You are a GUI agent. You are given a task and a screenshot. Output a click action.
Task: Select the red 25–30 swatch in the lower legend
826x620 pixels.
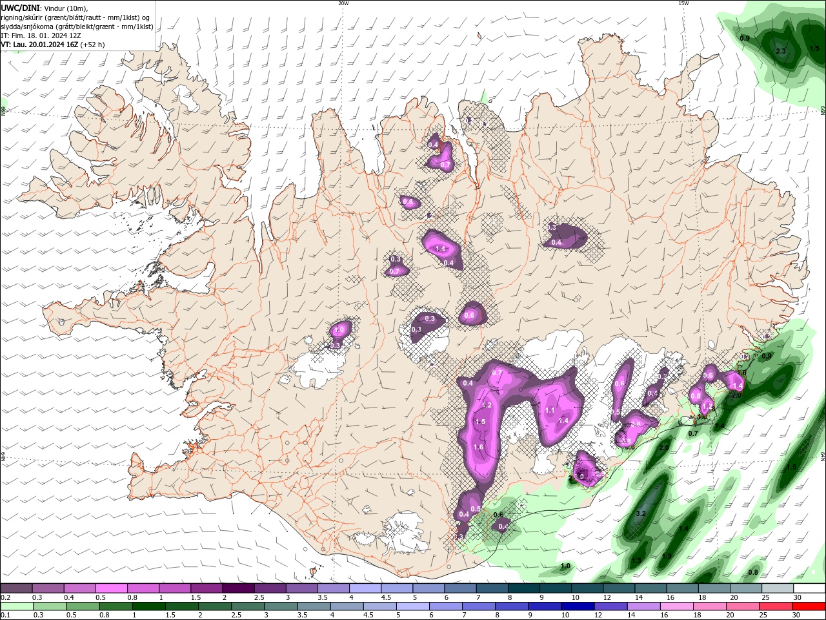[x=776, y=606]
